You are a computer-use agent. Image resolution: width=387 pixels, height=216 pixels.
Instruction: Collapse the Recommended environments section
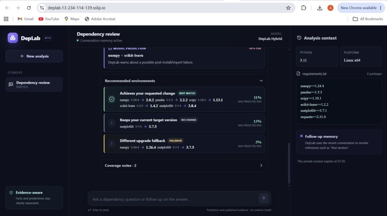[x=261, y=81]
